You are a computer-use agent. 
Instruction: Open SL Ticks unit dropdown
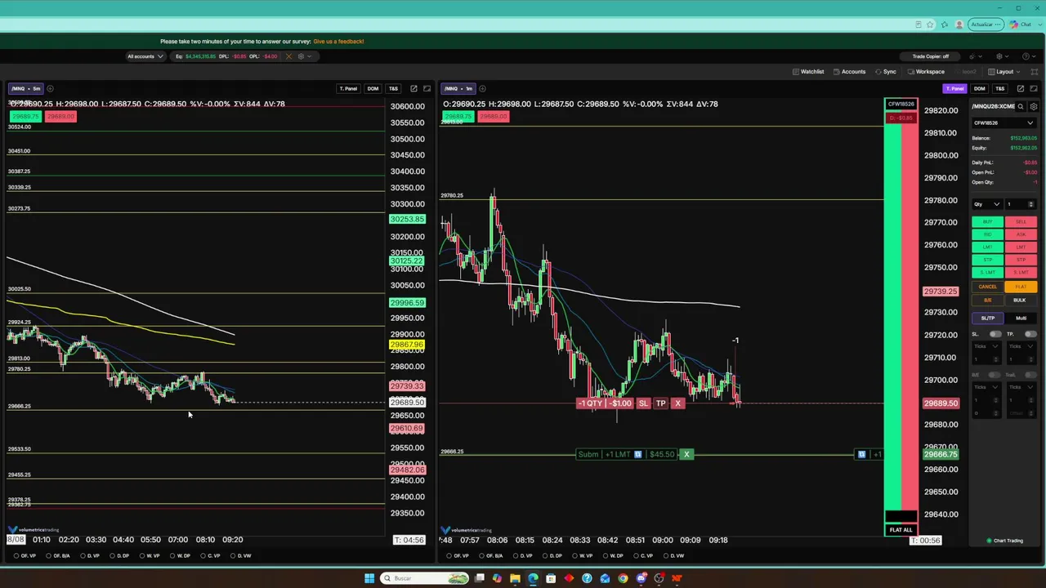986,346
